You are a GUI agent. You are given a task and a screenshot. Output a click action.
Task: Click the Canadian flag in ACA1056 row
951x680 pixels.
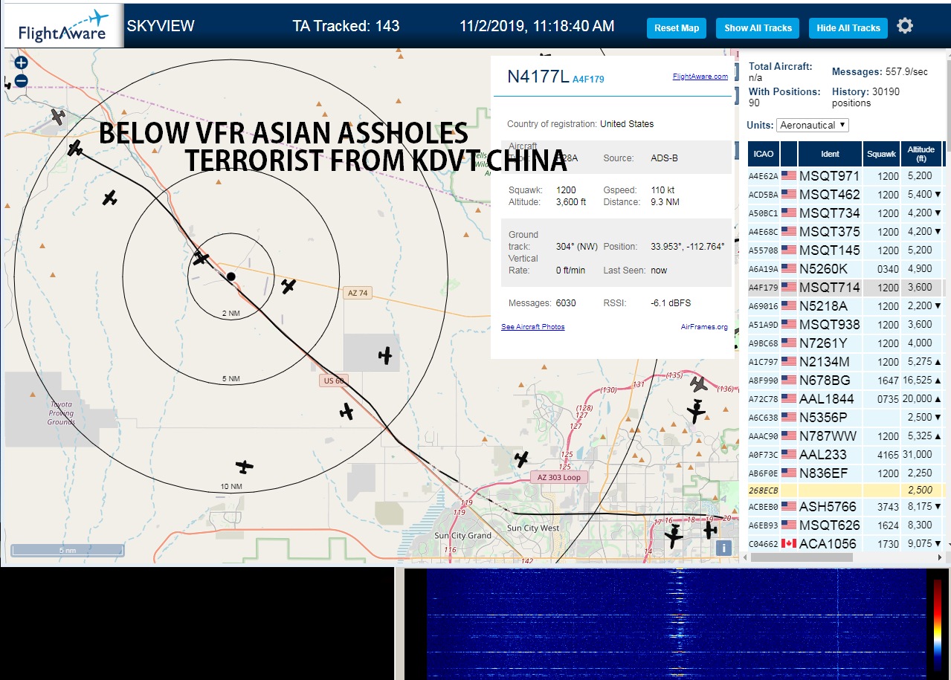pyautogui.click(x=788, y=544)
